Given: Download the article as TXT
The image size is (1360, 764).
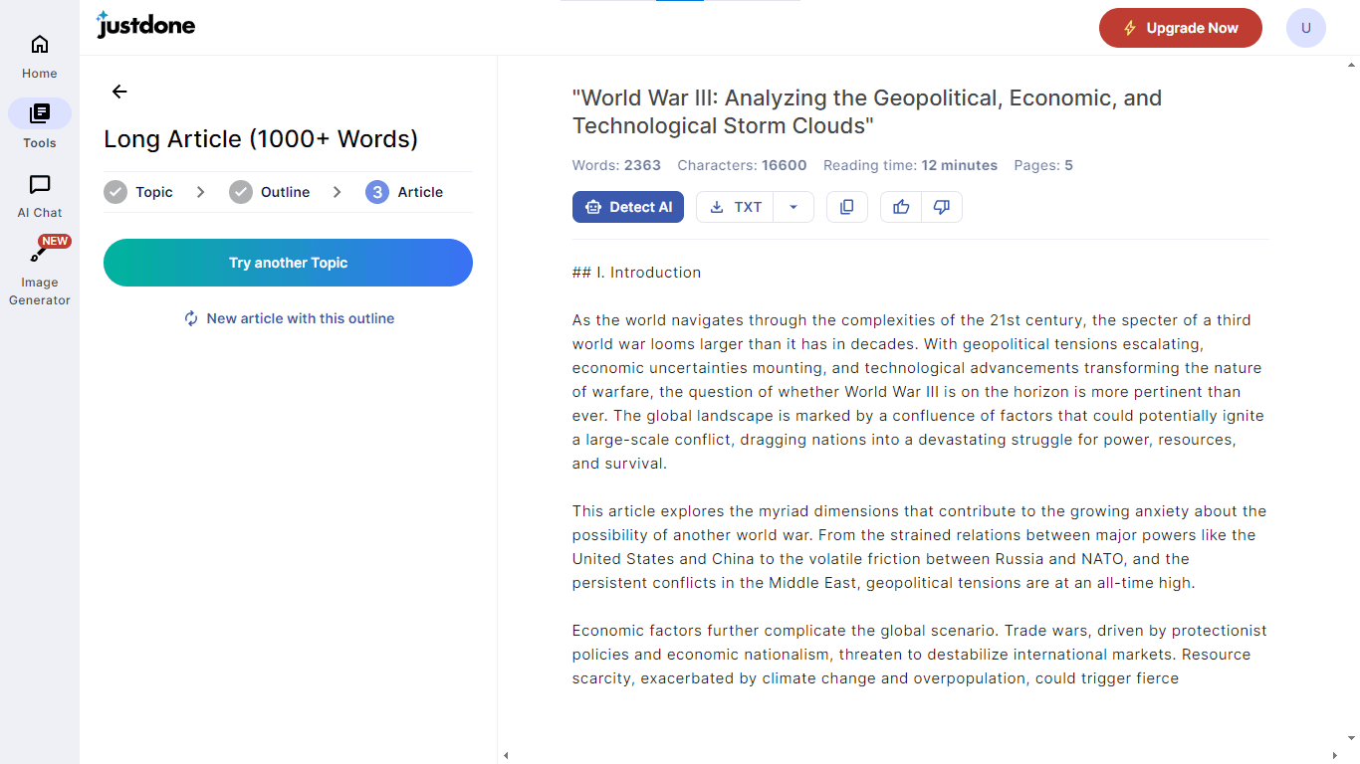Looking at the screenshot, I should click(736, 207).
